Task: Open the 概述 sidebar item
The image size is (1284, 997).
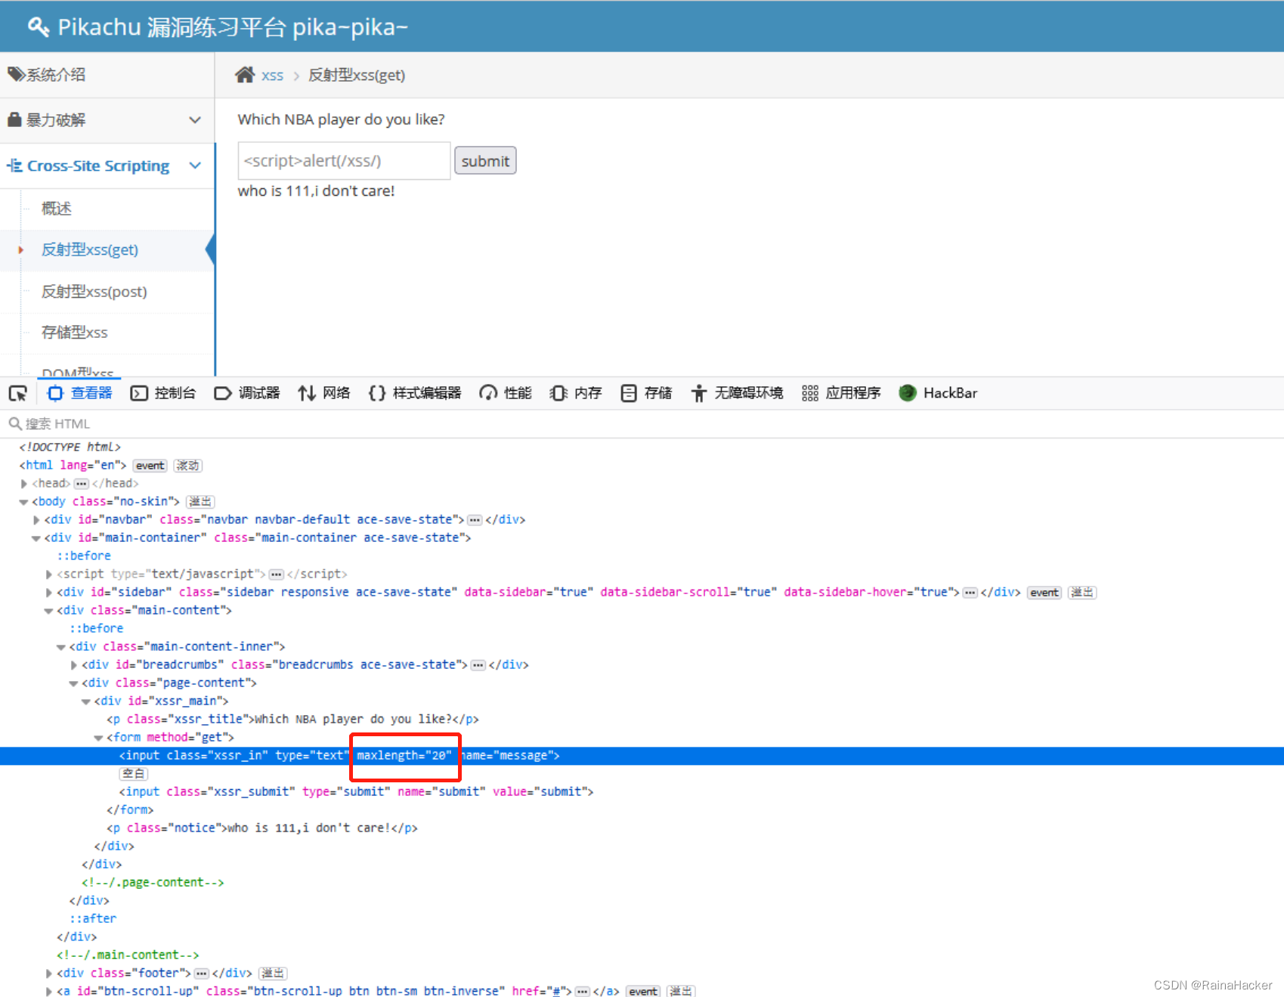Action: click(57, 209)
